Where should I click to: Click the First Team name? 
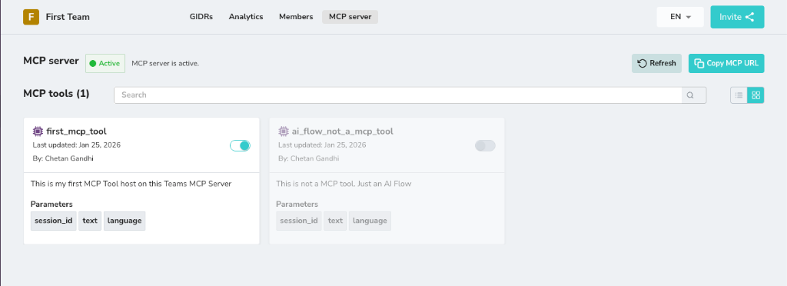click(x=68, y=17)
